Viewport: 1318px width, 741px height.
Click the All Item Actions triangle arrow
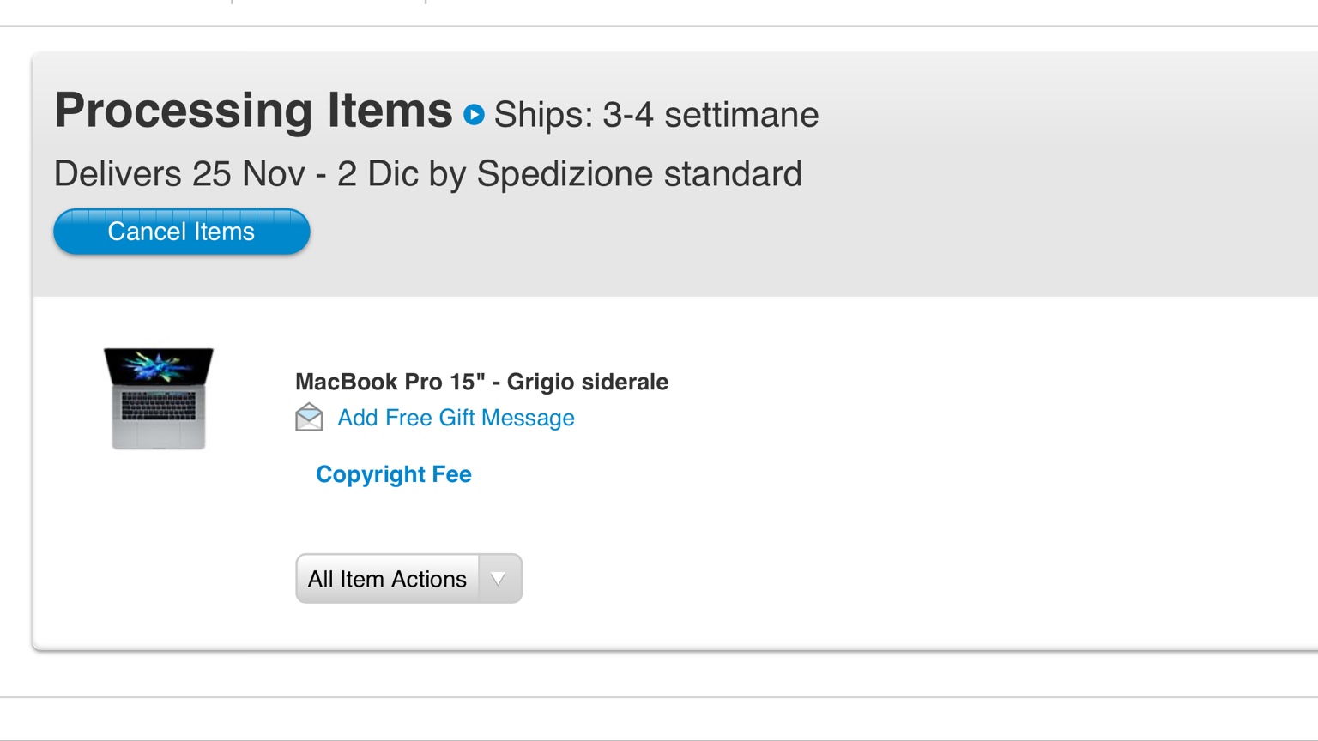(x=499, y=579)
